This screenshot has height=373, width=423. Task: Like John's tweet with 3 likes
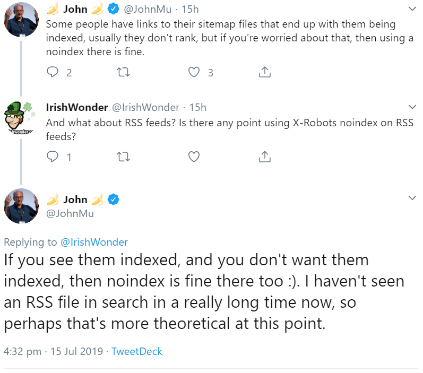pos(194,72)
